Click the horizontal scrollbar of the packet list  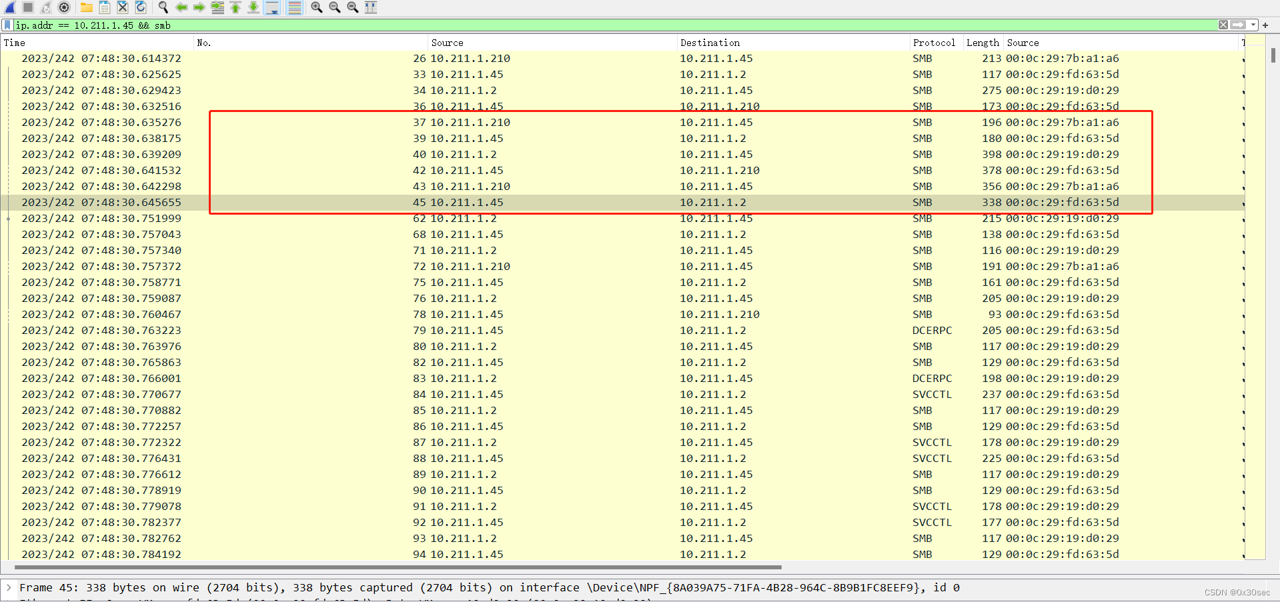[398, 567]
